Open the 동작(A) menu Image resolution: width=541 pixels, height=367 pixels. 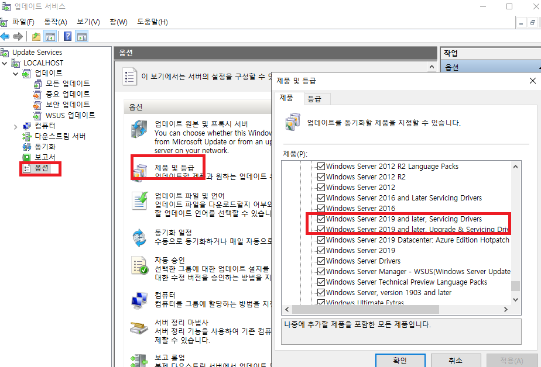pos(56,22)
